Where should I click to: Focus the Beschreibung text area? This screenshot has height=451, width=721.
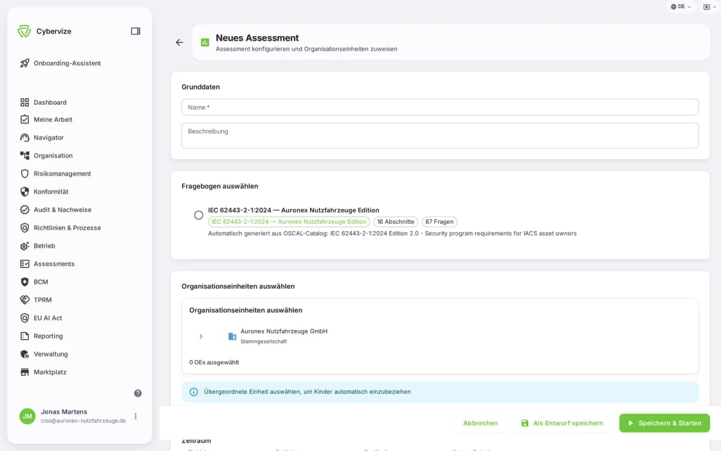tap(440, 135)
